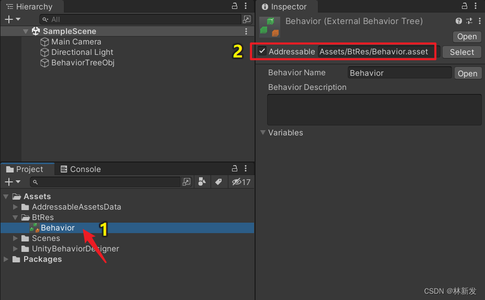Click the cube icon beside Main Camera

45,42
